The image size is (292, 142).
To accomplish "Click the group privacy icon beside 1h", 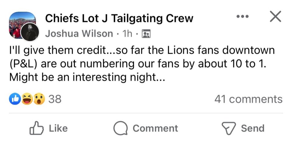I will tap(145, 34).
